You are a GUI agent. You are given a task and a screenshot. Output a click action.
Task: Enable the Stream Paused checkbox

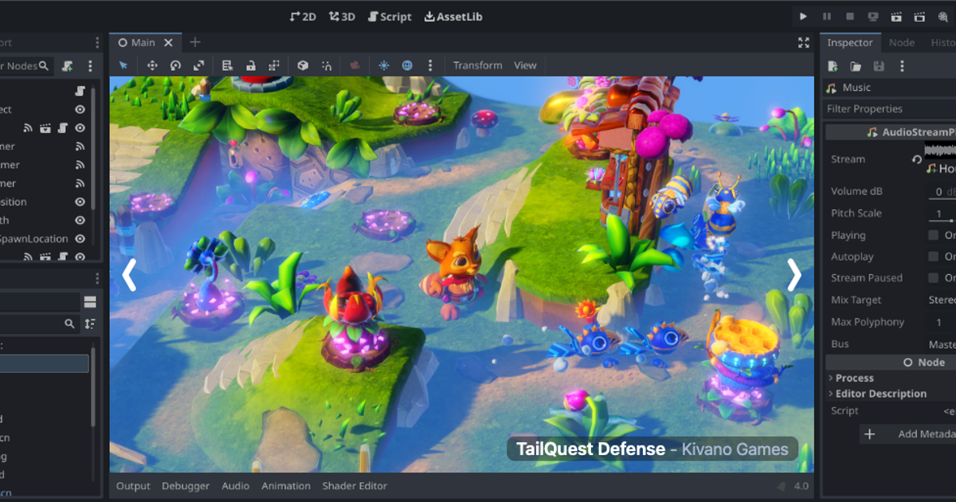[x=933, y=278]
